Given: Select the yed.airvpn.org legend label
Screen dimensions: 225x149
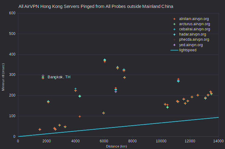Looking at the screenshot, I should 191,45.
